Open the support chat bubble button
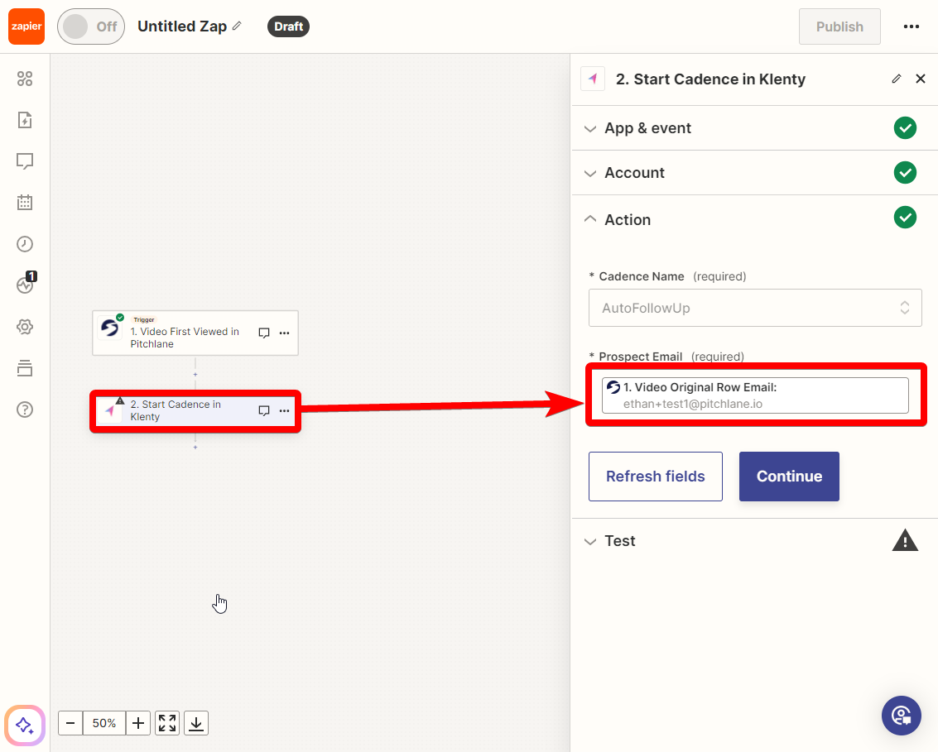This screenshot has width=938, height=752. 901,716
